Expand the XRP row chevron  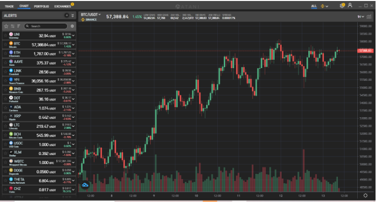pyautogui.click(x=73, y=117)
